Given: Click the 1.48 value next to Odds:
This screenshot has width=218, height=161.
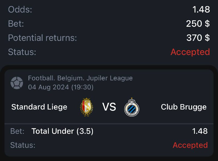Looking at the screenshot, I should click(x=201, y=10).
